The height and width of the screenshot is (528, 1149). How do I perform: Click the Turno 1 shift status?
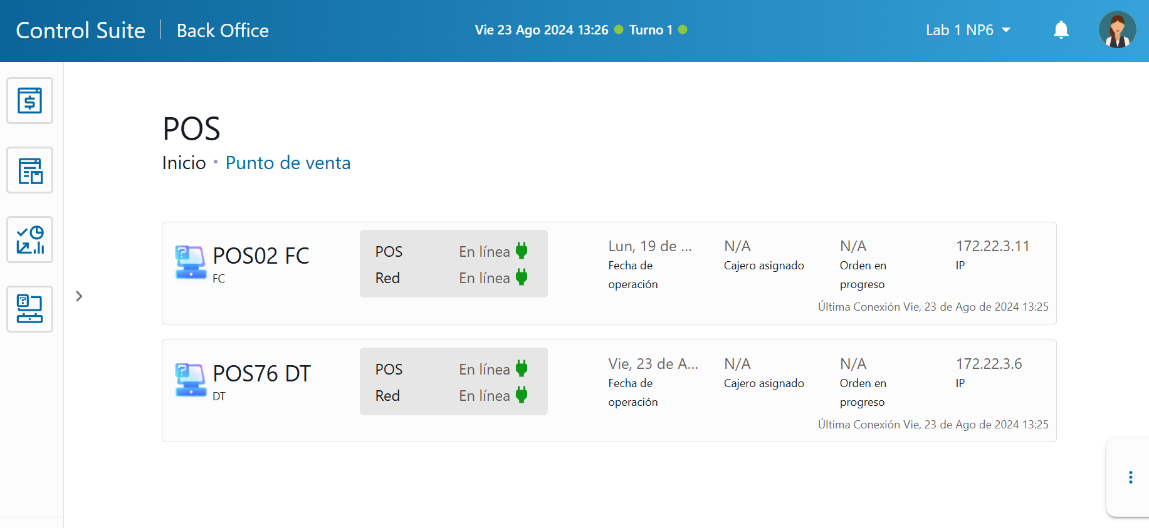pos(651,30)
